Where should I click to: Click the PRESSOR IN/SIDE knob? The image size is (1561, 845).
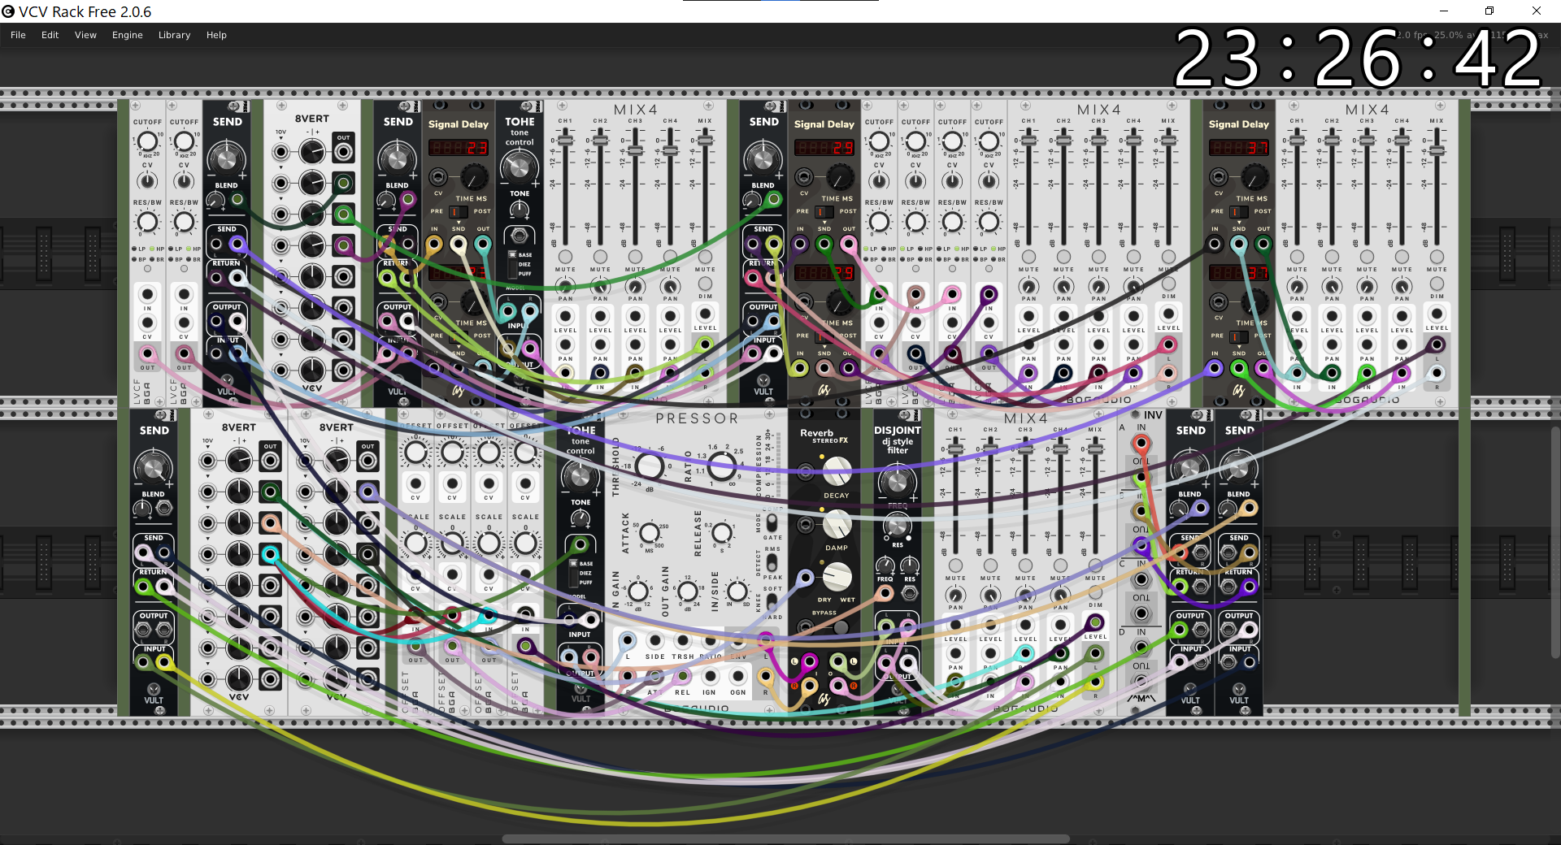coord(737,590)
